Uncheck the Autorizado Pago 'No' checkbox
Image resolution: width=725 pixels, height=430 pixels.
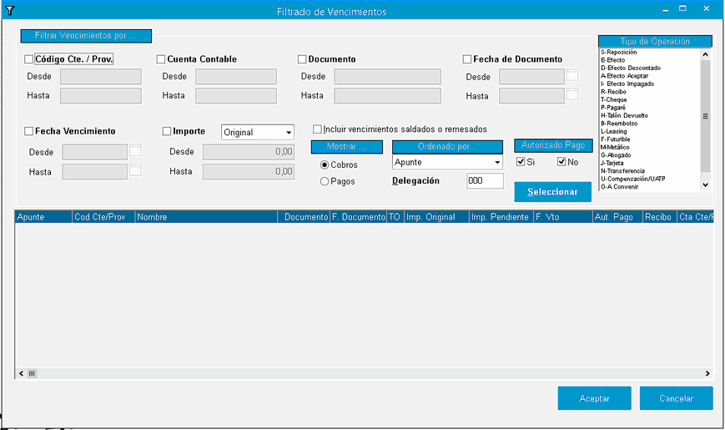click(x=561, y=162)
